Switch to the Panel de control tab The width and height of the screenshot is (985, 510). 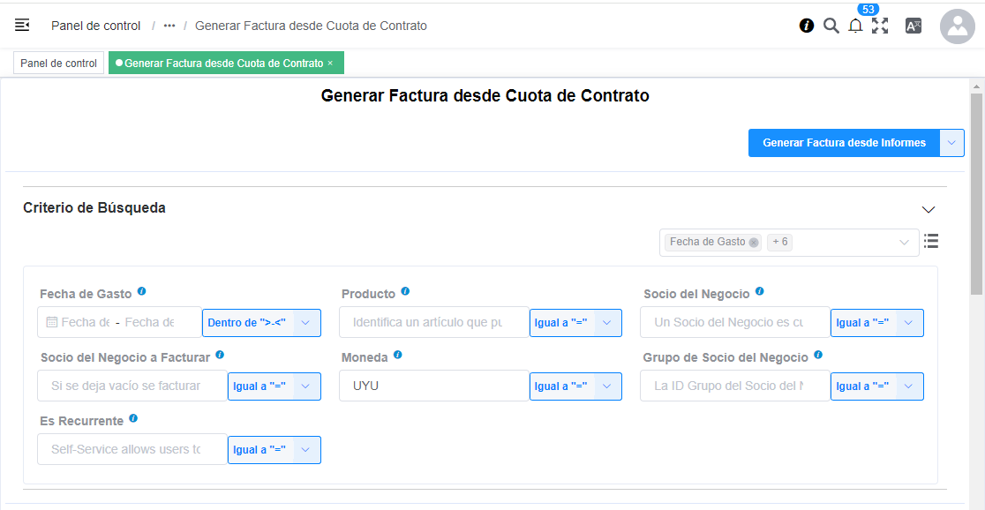(58, 63)
